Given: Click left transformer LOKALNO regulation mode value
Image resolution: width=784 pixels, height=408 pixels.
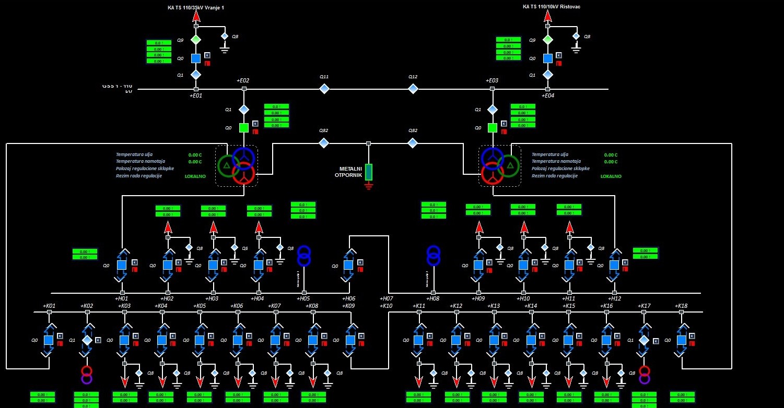Looking at the screenshot, I should [195, 176].
